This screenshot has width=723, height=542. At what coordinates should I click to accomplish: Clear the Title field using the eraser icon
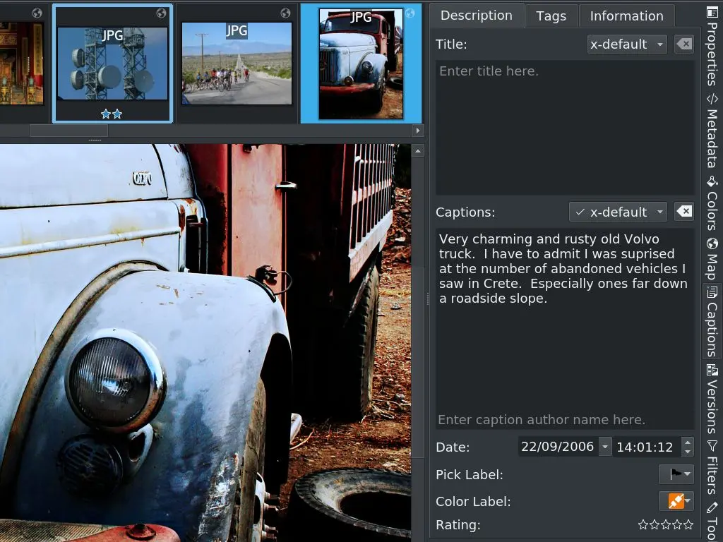(x=683, y=44)
